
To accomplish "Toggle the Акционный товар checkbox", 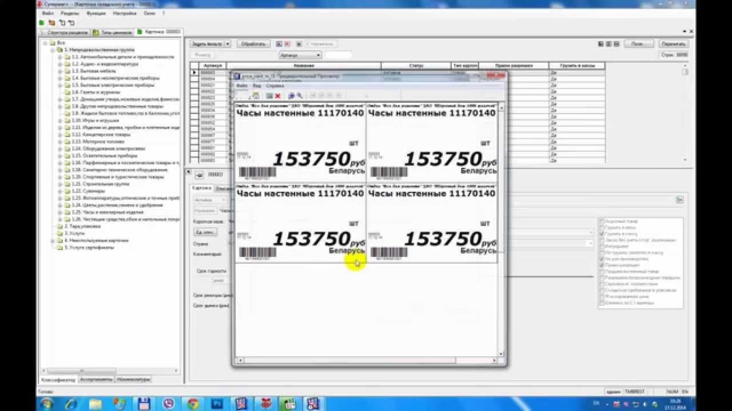I will pos(601,221).
